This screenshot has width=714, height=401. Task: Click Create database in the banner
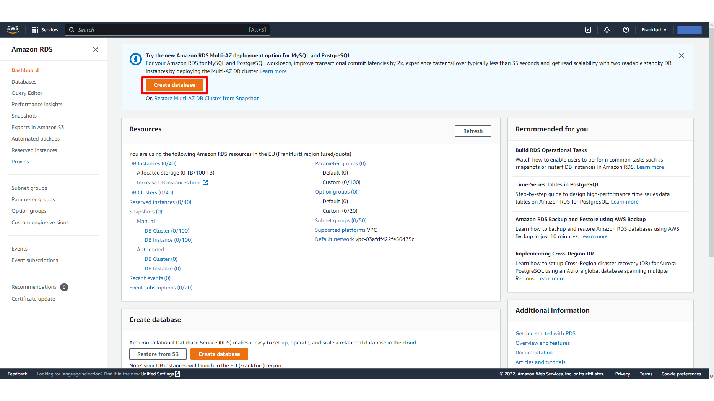(174, 85)
